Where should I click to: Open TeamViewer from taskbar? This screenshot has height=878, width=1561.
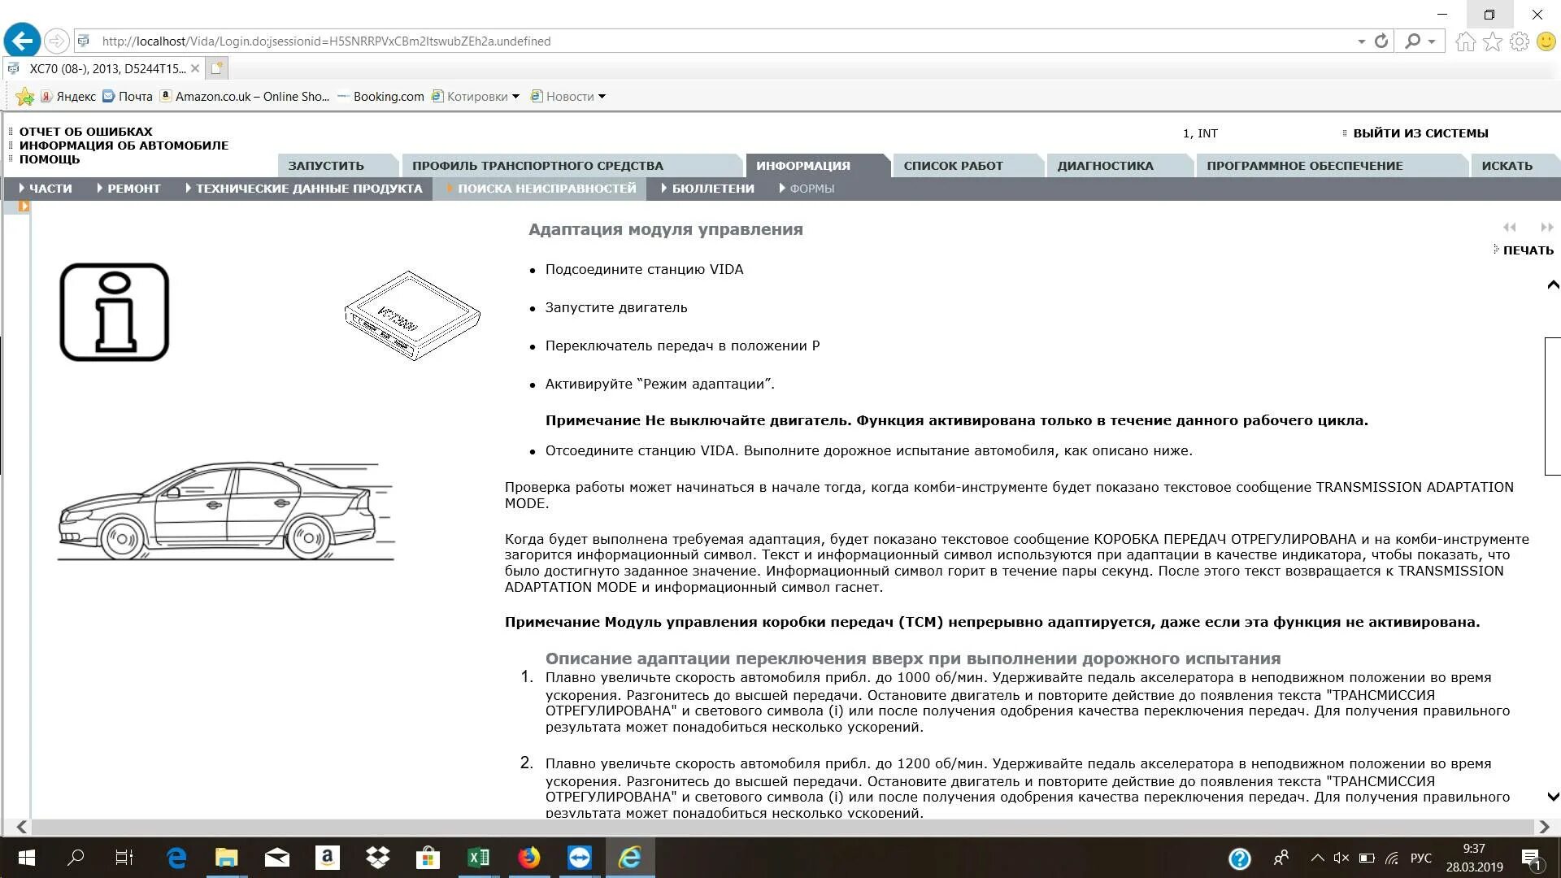coord(579,858)
